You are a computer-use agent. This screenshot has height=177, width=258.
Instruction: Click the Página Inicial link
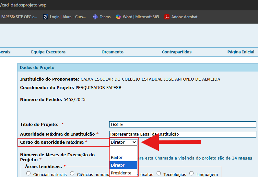(241, 52)
